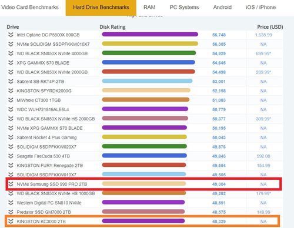Viewport: 294px width, 228px height.
Task: Click the 699.99* price value
Action: pos(263,53)
